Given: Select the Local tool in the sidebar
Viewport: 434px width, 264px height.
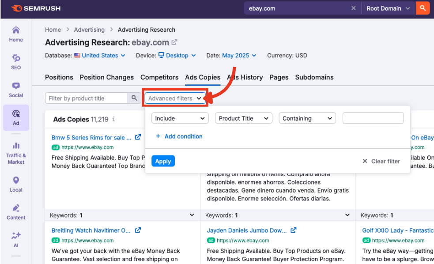Looking at the screenshot, I should click(x=15, y=183).
